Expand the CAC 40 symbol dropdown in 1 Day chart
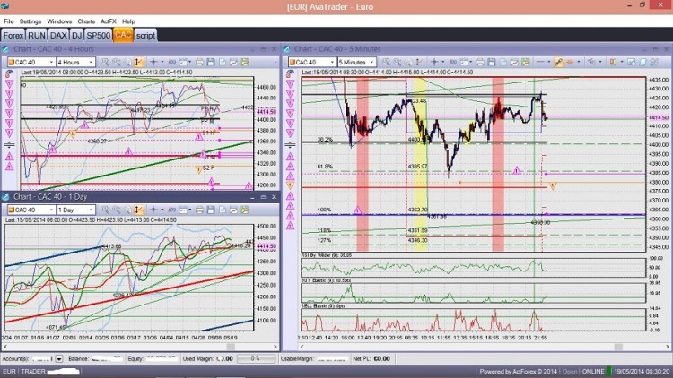Image resolution: width=673 pixels, height=378 pixels. 51,210
